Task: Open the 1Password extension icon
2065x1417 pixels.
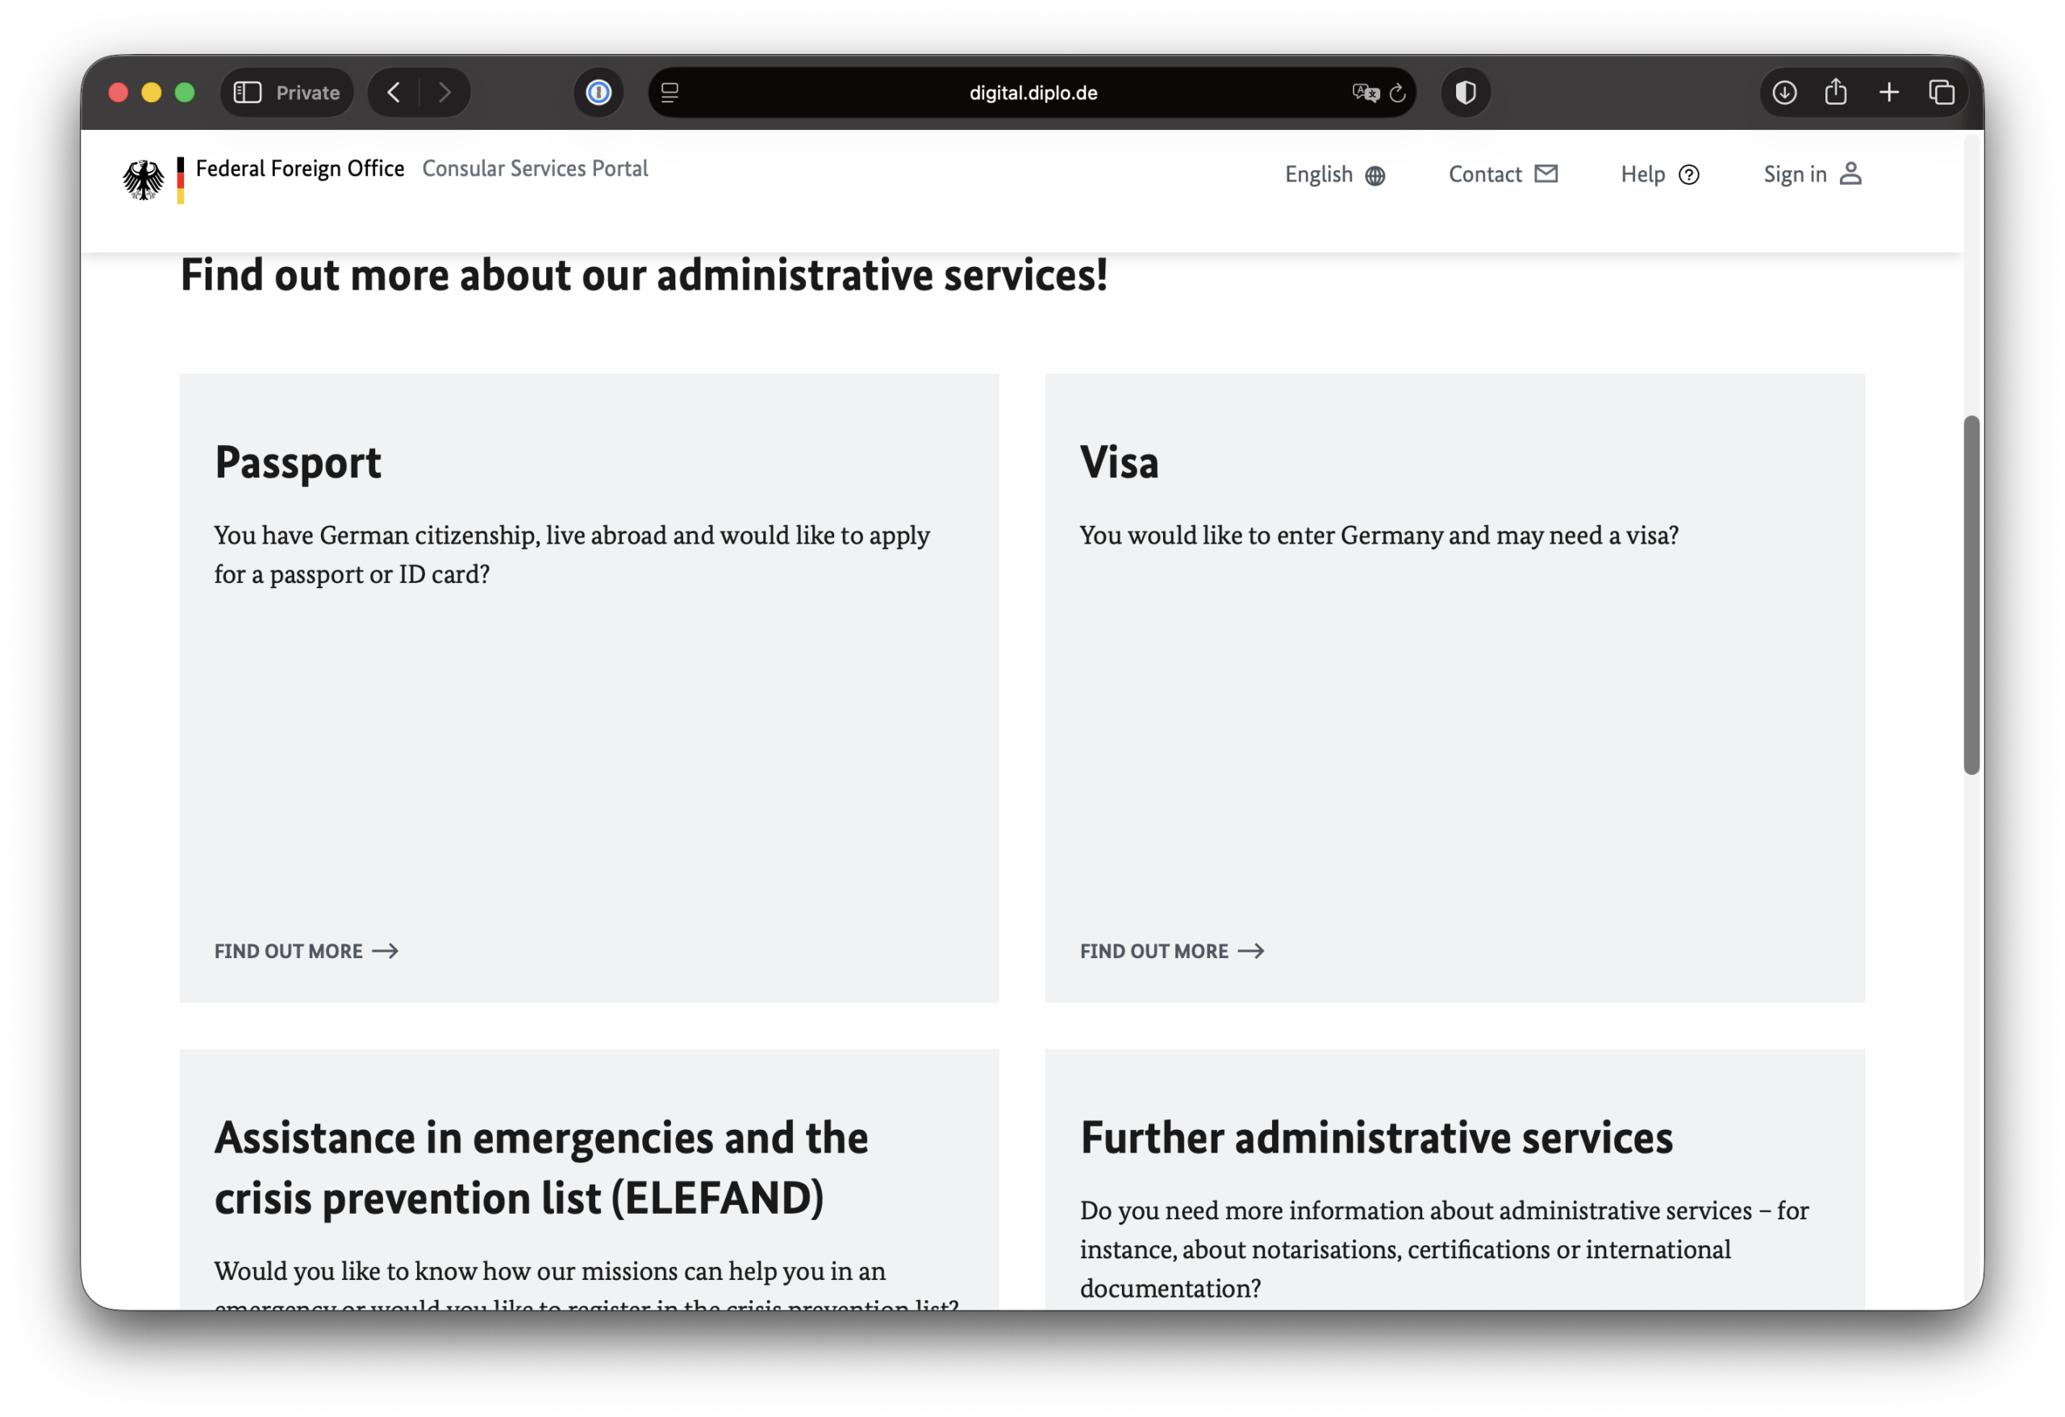Action: click(x=598, y=93)
